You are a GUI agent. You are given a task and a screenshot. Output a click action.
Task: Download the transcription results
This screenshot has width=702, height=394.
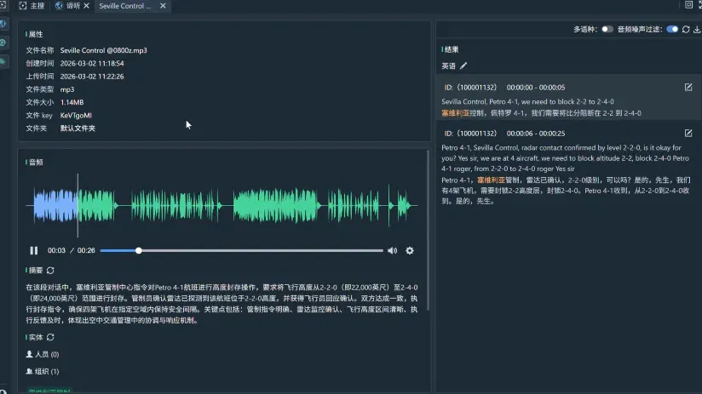(x=697, y=30)
